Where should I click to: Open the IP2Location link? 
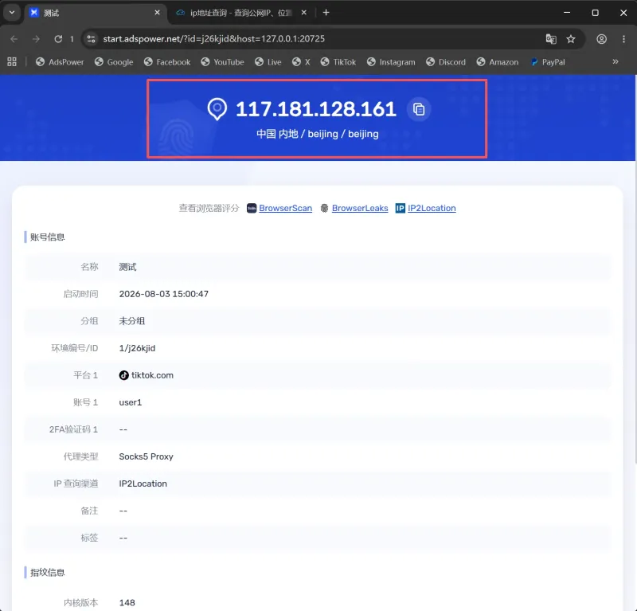[x=432, y=208]
